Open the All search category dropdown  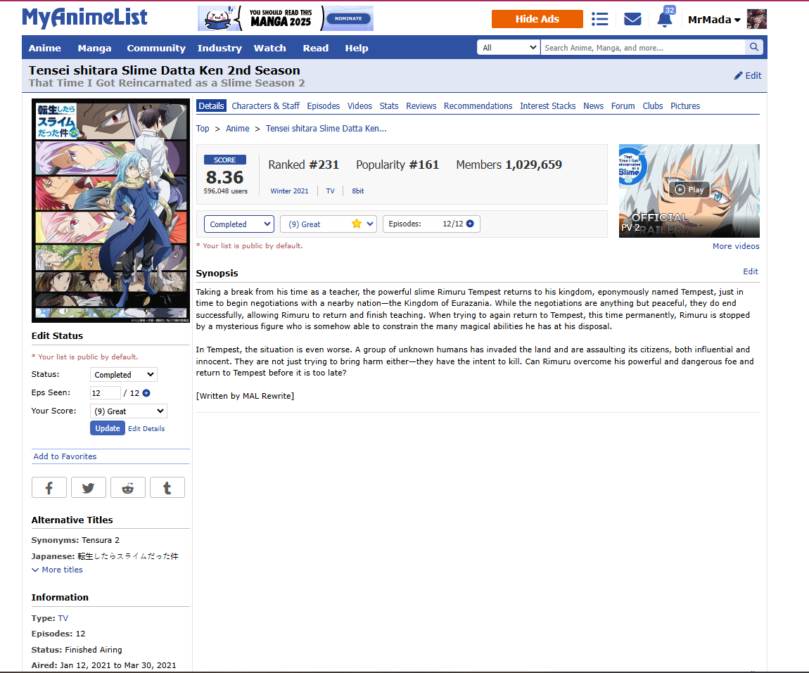tap(508, 47)
